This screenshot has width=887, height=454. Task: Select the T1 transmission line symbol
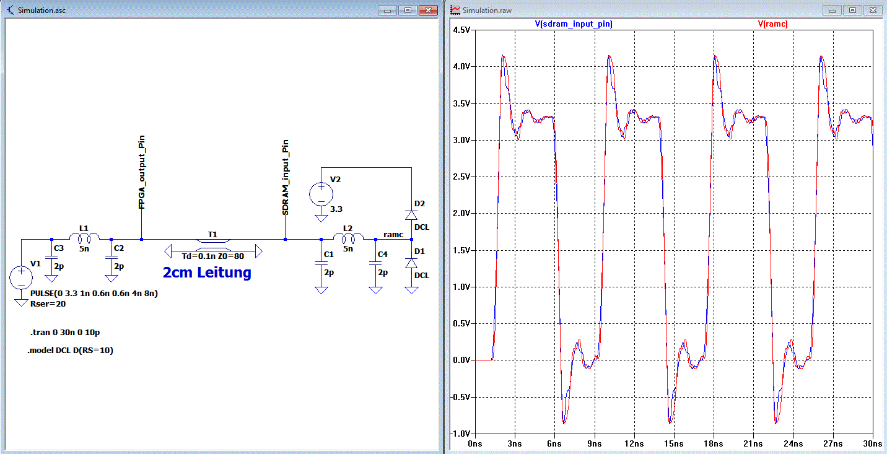coord(213,246)
